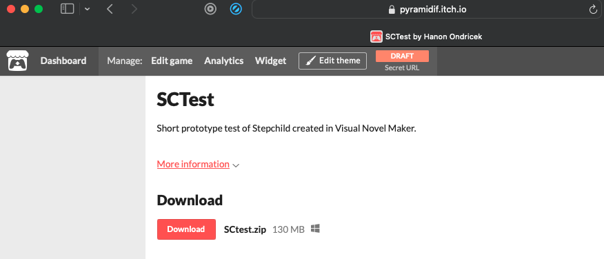Reload the page with the refresh icon
The height and width of the screenshot is (259, 604).
pyautogui.click(x=593, y=10)
